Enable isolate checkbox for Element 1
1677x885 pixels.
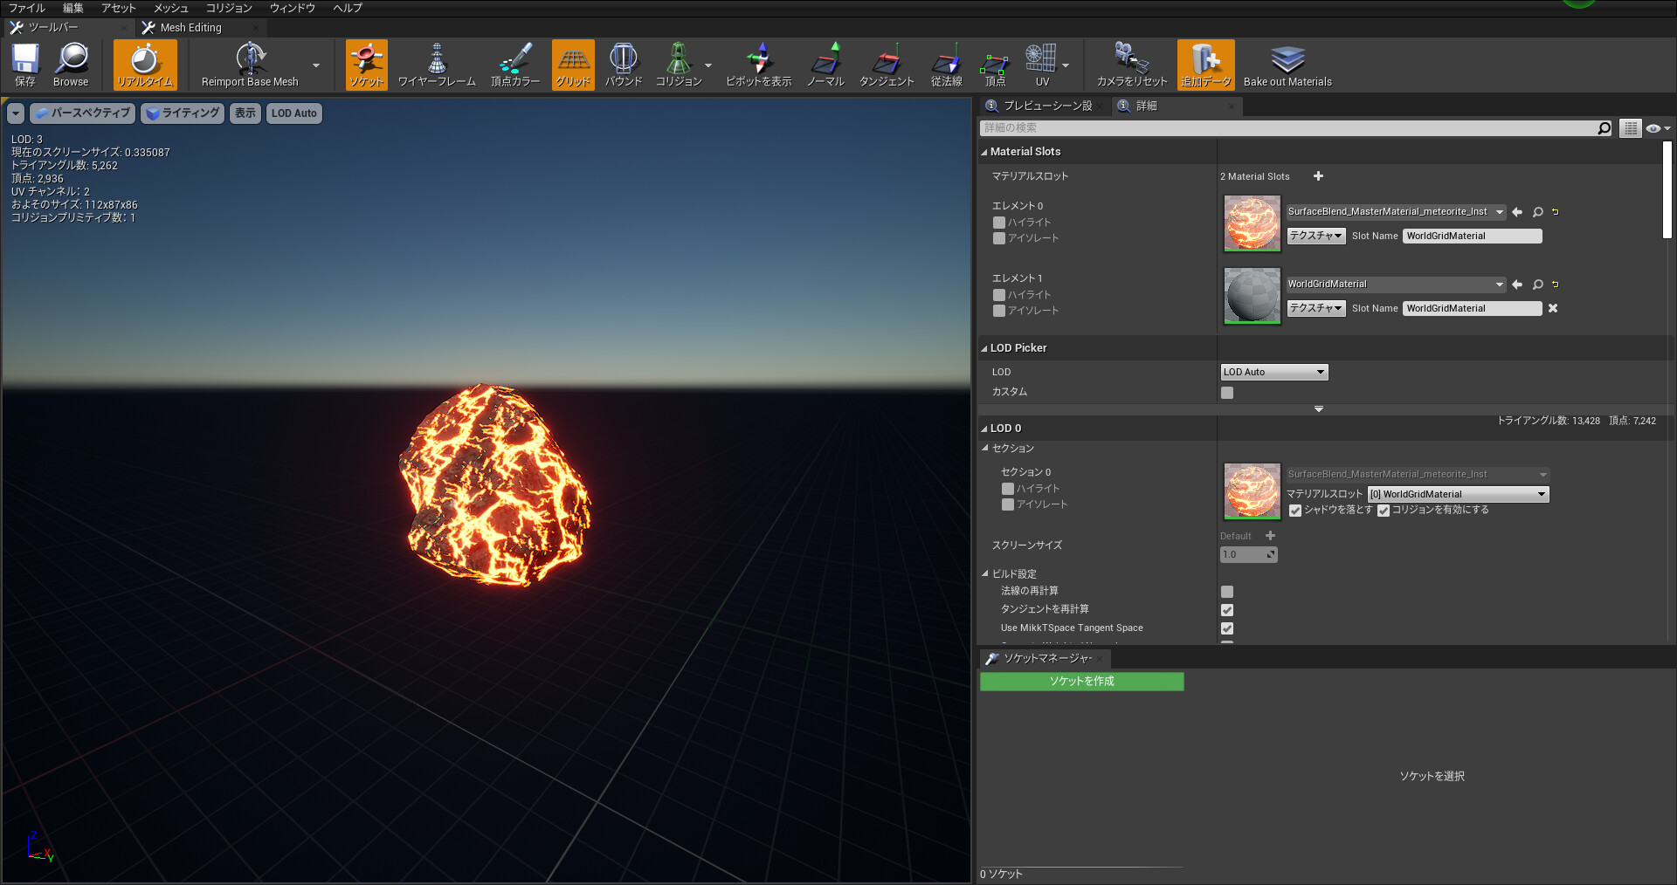(999, 311)
